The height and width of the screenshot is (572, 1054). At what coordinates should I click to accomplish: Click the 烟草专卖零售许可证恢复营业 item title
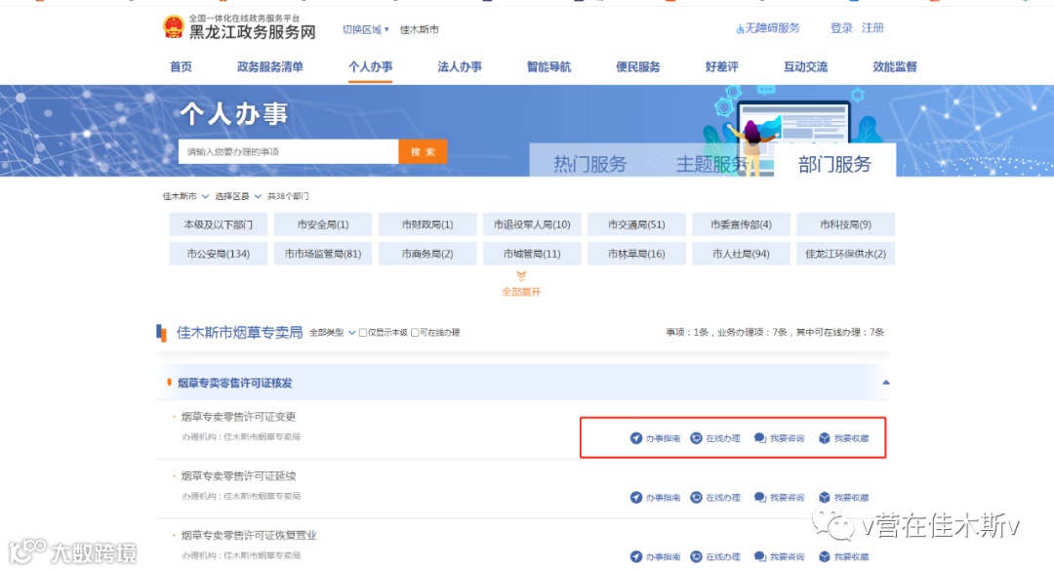tap(249, 535)
